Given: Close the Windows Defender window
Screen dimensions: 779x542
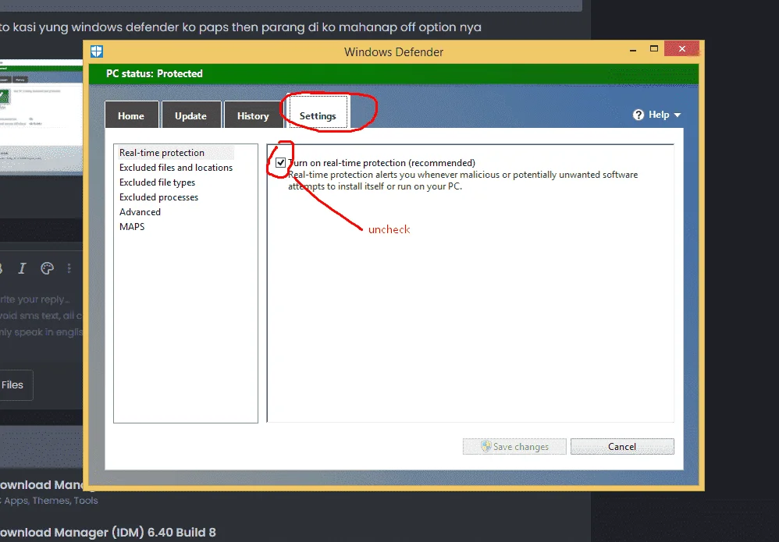Looking at the screenshot, I should (x=681, y=48).
